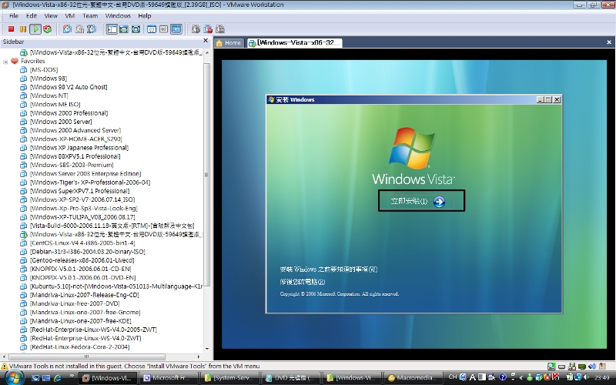This screenshot has height=385, width=616.
Task: Click the sidebar horizontal scroll right arrow
Action: pyautogui.click(x=199, y=357)
